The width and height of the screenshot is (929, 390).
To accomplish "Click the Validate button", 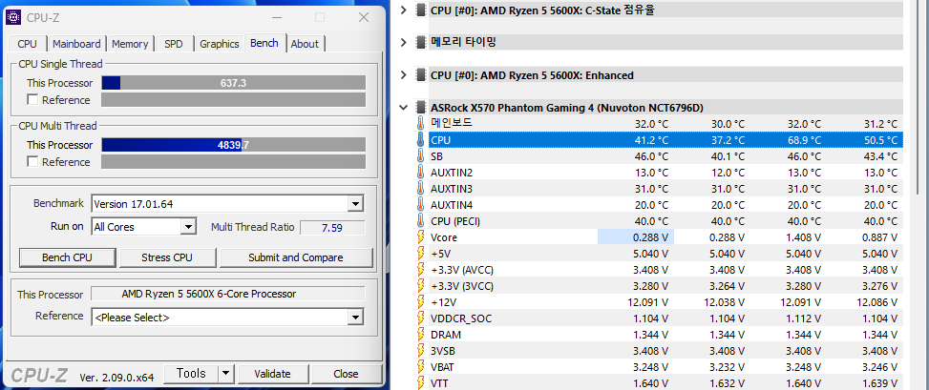I will point(272,374).
